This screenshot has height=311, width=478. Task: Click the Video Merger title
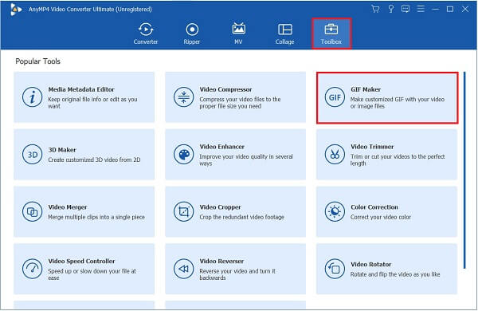click(x=68, y=207)
